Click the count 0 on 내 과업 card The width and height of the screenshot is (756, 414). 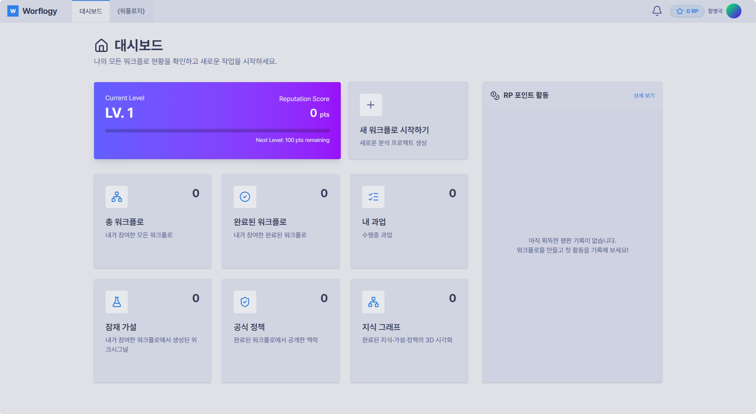click(x=452, y=193)
